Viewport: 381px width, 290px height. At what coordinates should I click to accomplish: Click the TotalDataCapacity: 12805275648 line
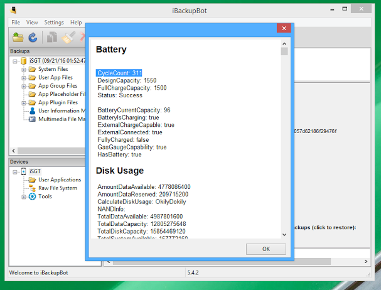point(142,224)
